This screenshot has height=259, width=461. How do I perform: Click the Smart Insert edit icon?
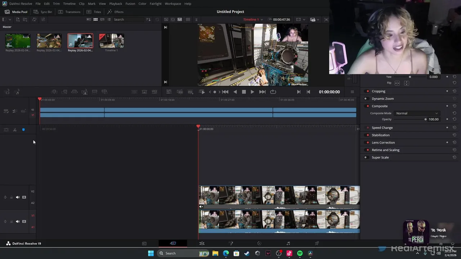[x=54, y=92]
